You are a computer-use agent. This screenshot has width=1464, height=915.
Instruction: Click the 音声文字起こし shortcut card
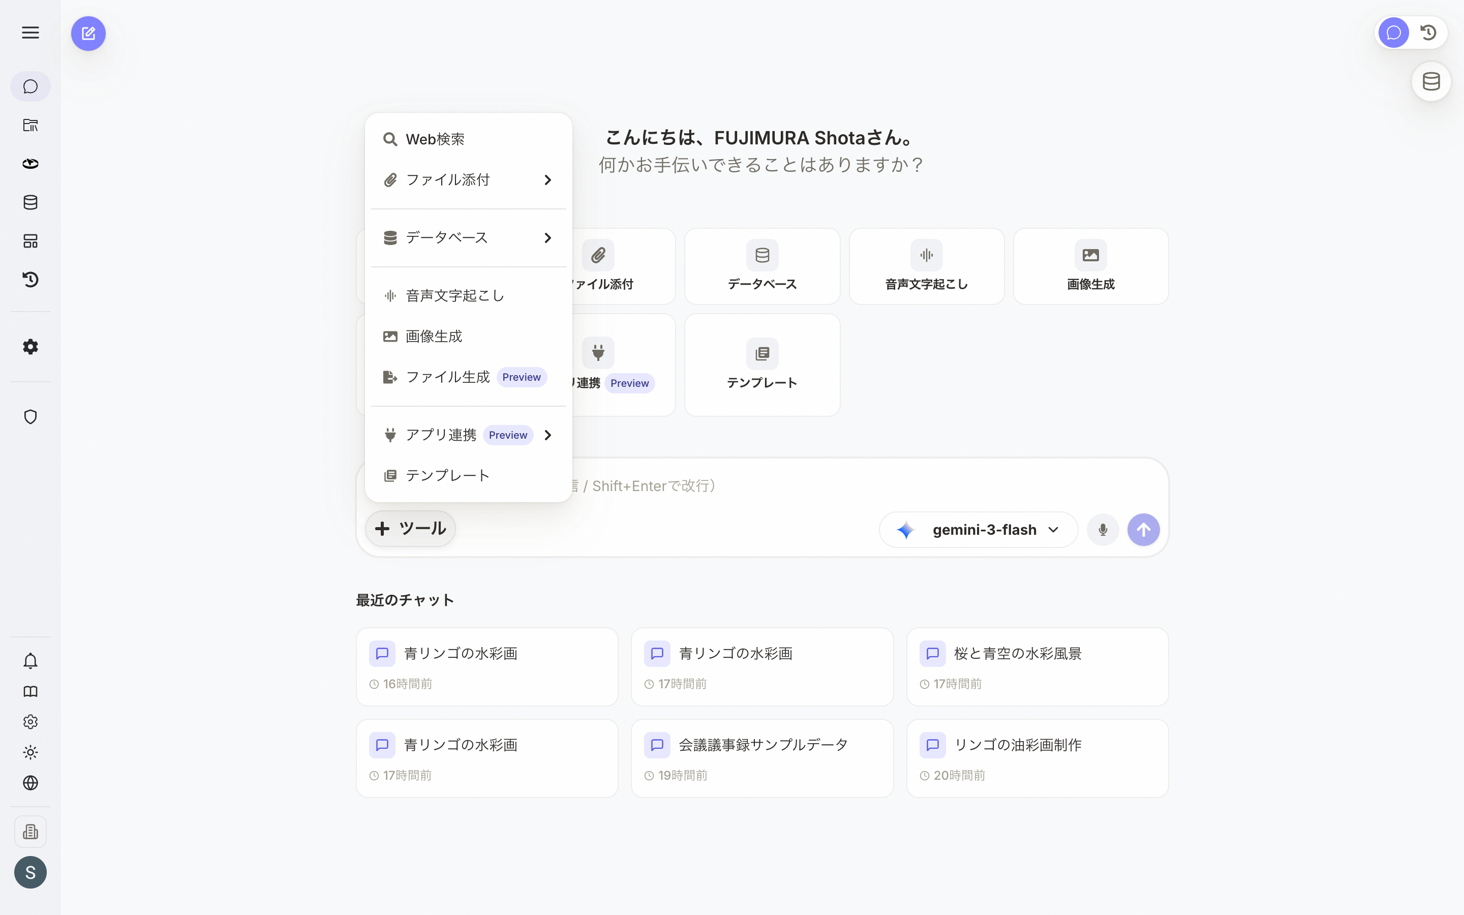(x=926, y=266)
